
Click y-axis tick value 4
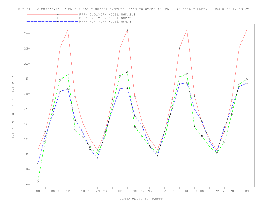pos(27,184)
